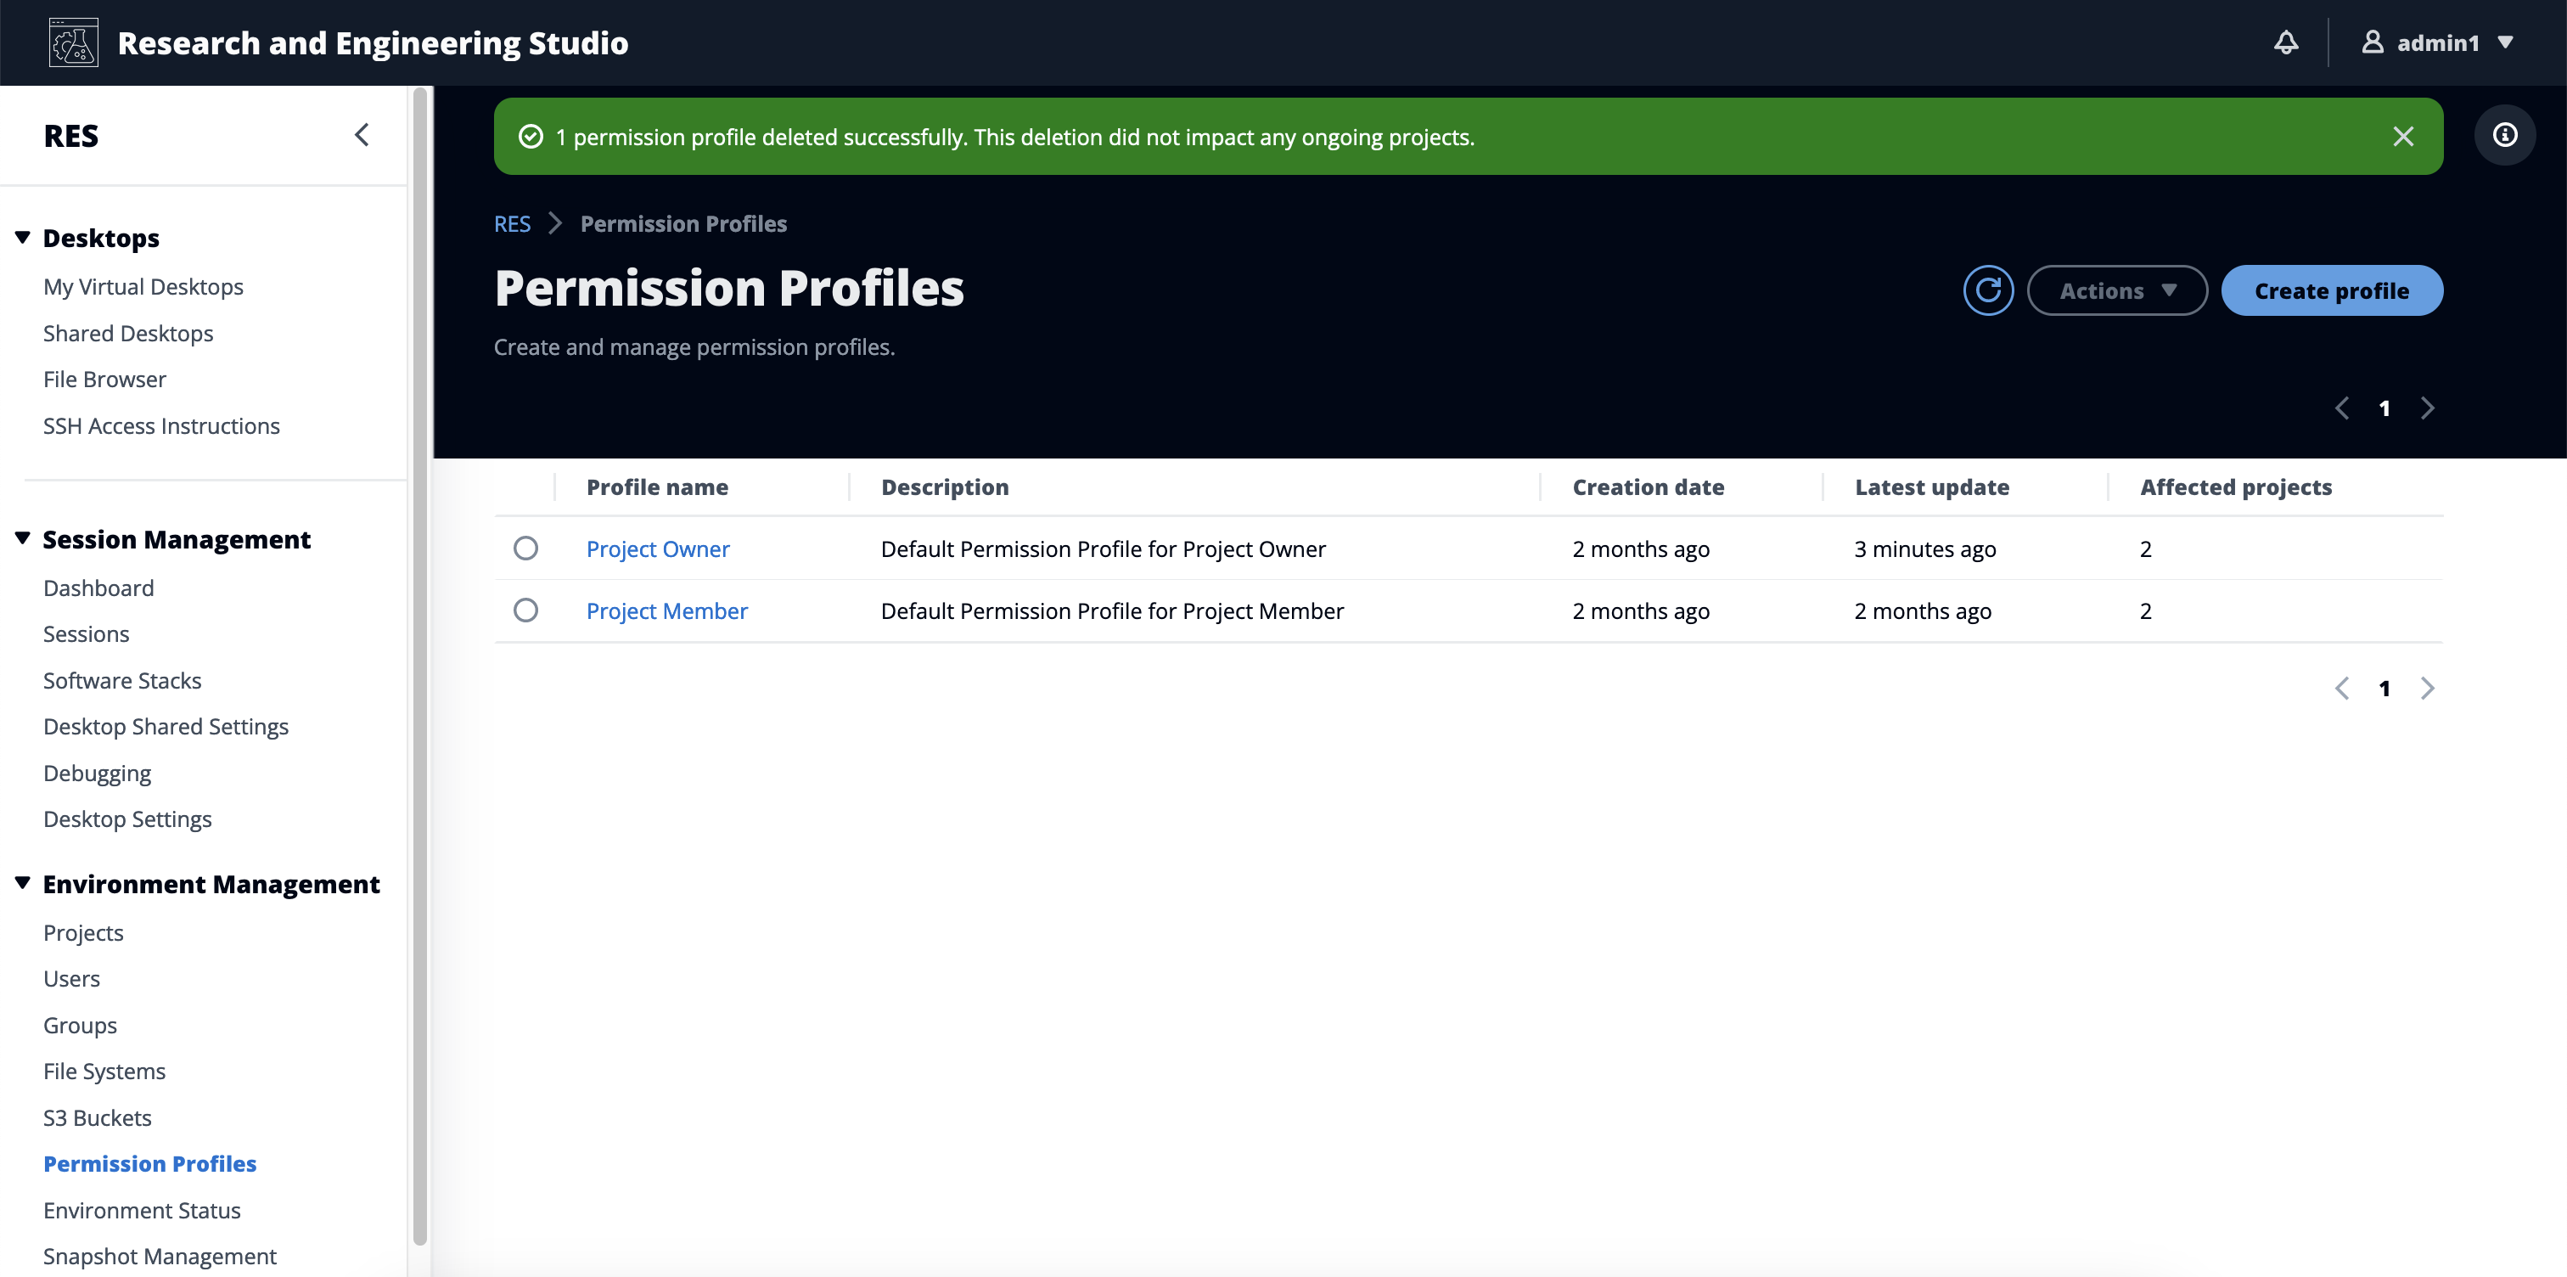Select the Project Owner radio button
This screenshot has height=1277, width=2567.
coord(527,547)
